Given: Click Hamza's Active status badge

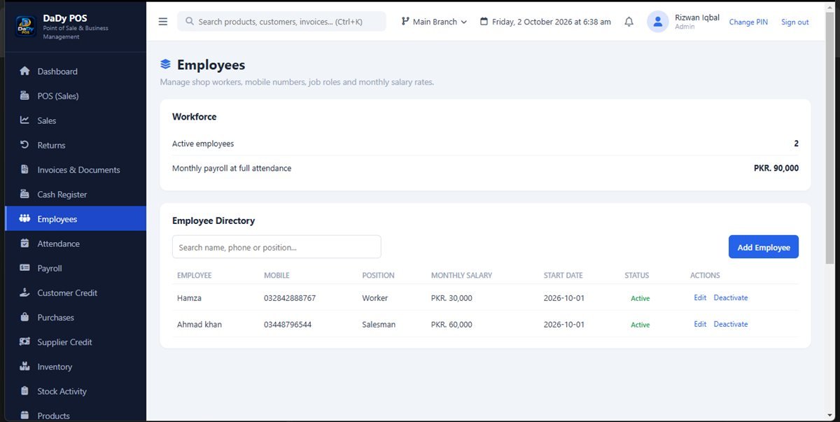Looking at the screenshot, I should click(x=640, y=298).
